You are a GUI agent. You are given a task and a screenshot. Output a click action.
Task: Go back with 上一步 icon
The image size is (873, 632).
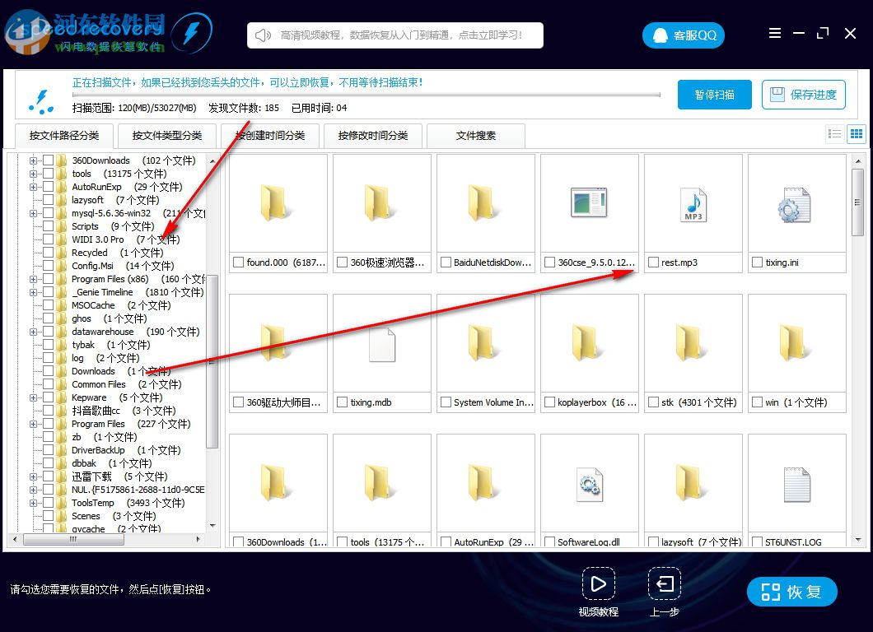[x=664, y=584]
